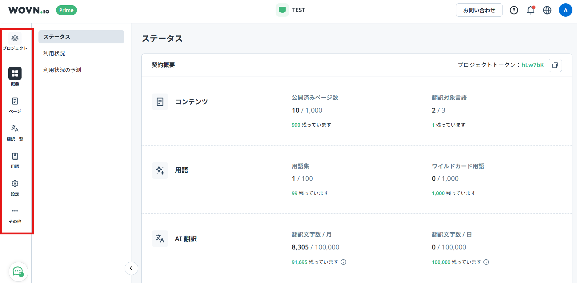Open the chat support widget
The image size is (577, 283).
pos(18,272)
